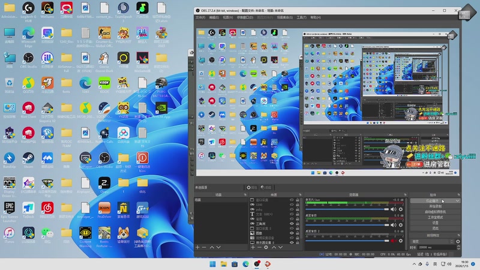The height and width of the screenshot is (270, 480).
Task: Click the 开始录制 button
Action: pos(435,206)
